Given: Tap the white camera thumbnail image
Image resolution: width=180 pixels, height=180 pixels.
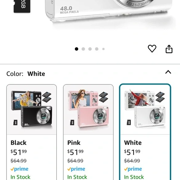Looking at the screenshot, I should pos(145,109).
